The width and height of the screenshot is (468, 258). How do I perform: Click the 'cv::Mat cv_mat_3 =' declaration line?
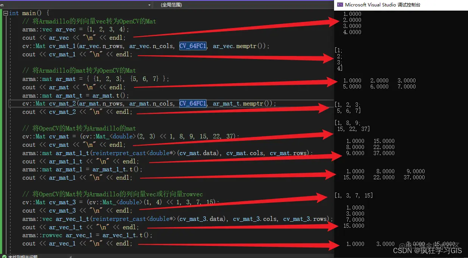pos(121,202)
